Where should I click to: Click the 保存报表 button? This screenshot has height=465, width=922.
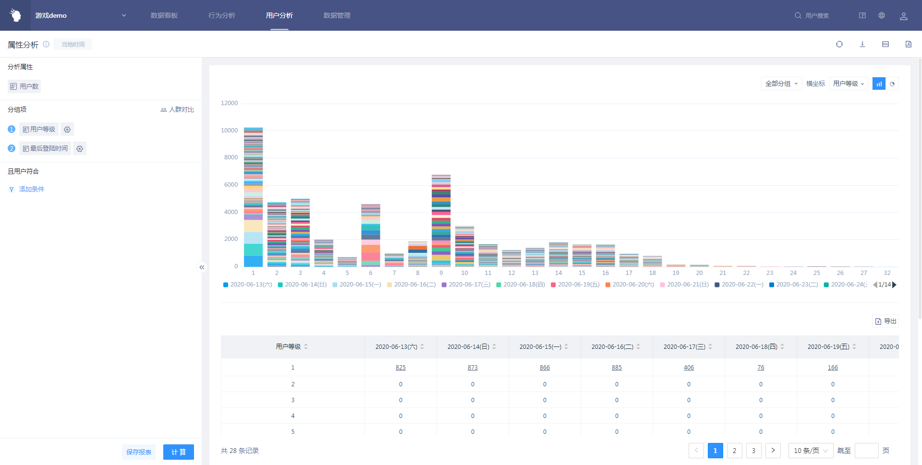tap(139, 452)
